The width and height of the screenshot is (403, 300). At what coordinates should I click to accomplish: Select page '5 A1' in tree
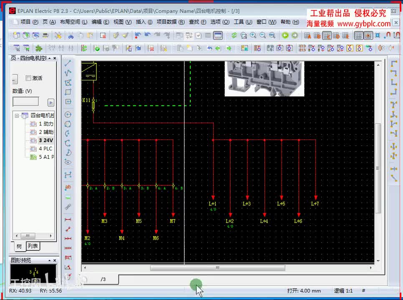click(42, 157)
